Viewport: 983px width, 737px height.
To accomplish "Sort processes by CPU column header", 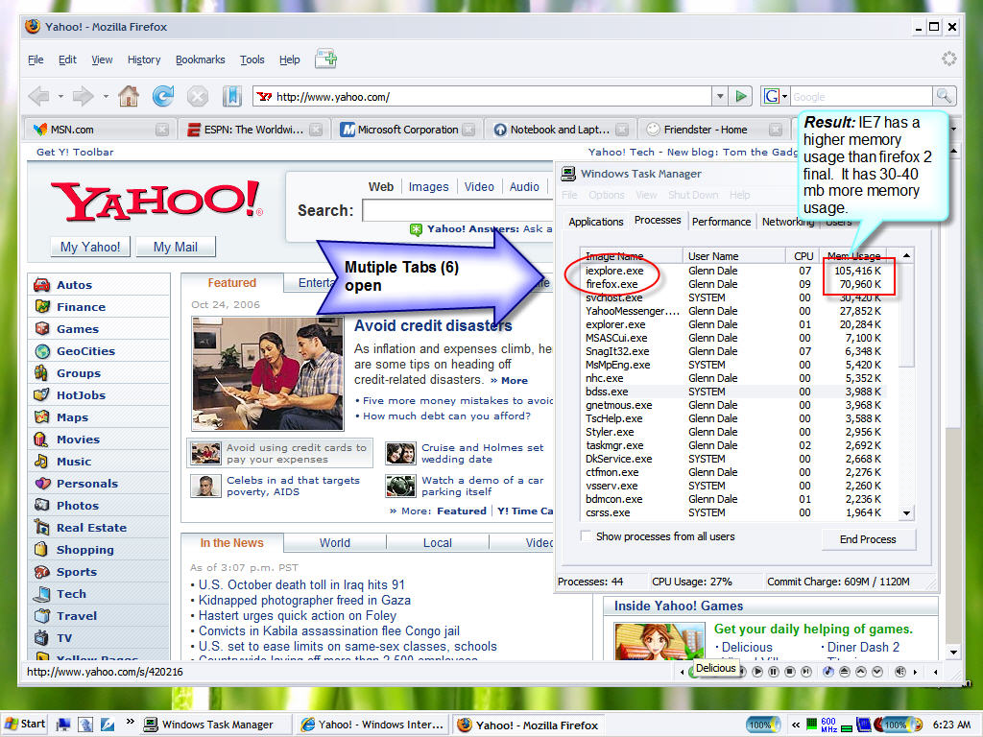I will 803,255.
